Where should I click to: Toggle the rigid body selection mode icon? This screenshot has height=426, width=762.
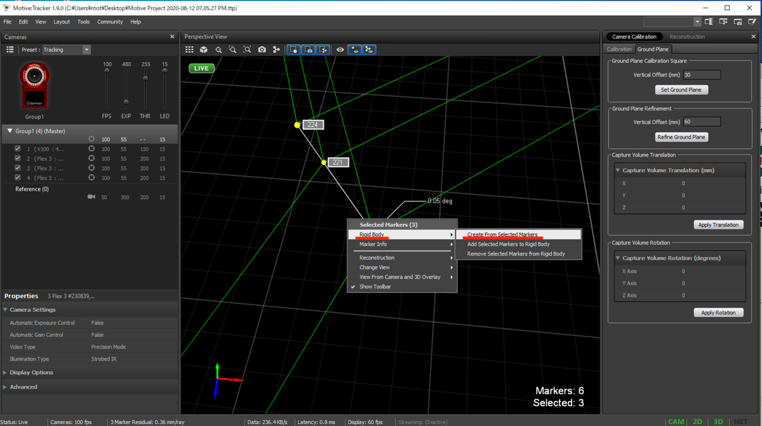point(323,49)
